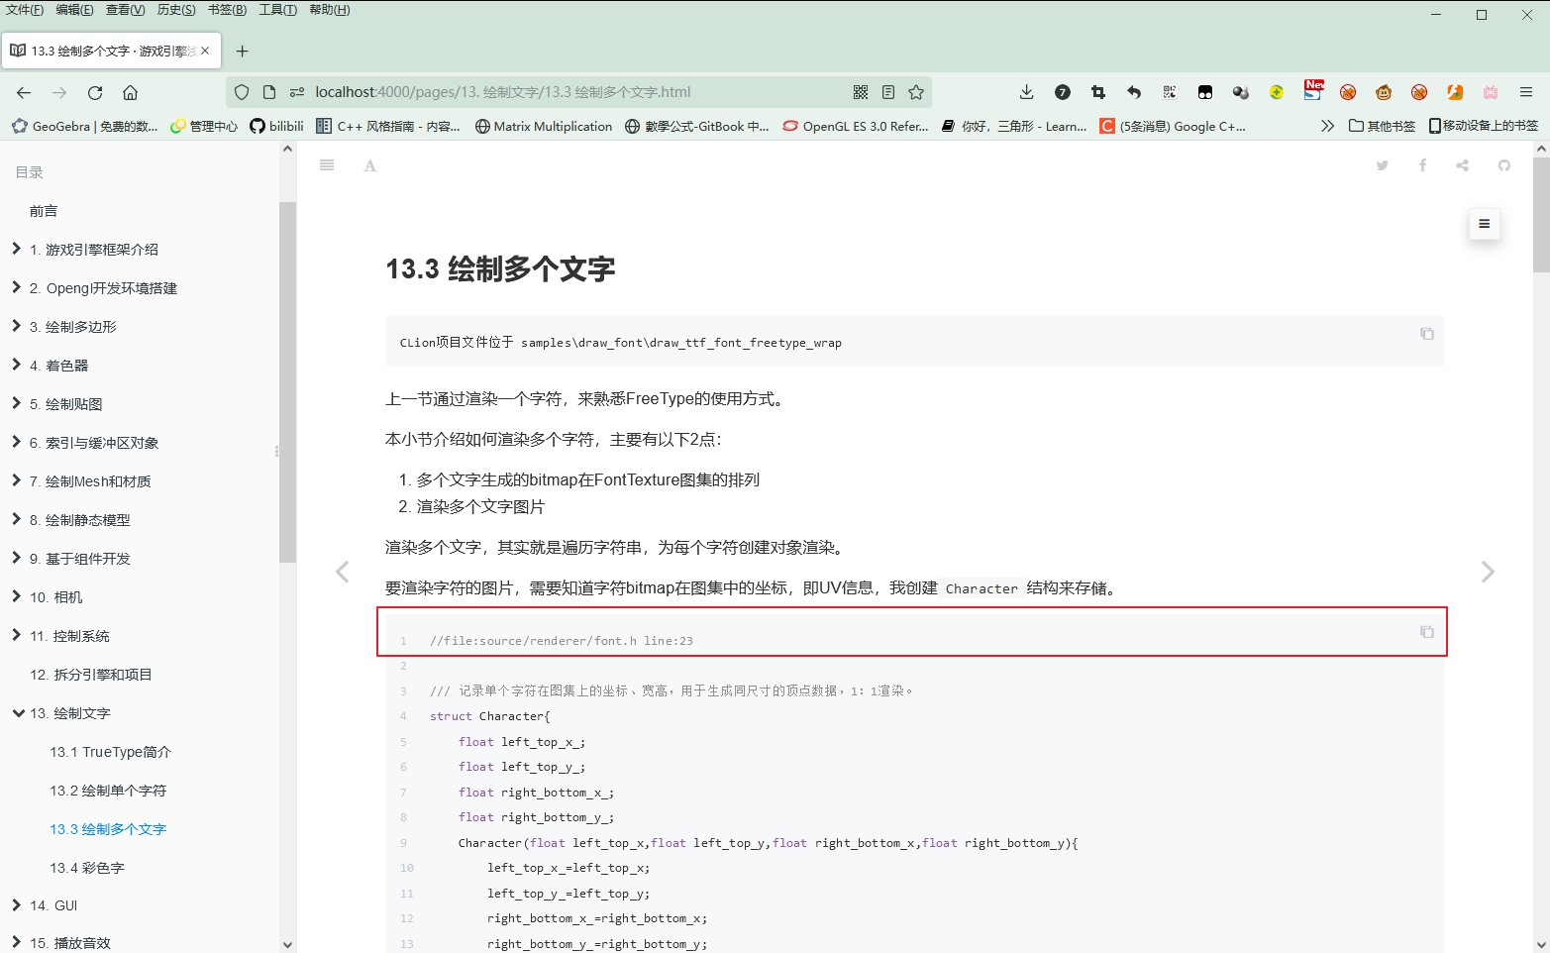Open the share options icon
Screen dimensions: 1550x953
1463,165
